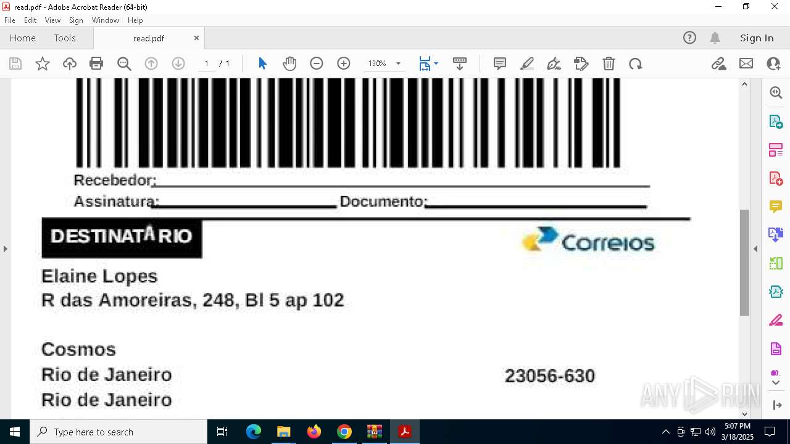Expand the left navigation pane arrow
The width and height of the screenshot is (790, 444).
click(5, 249)
